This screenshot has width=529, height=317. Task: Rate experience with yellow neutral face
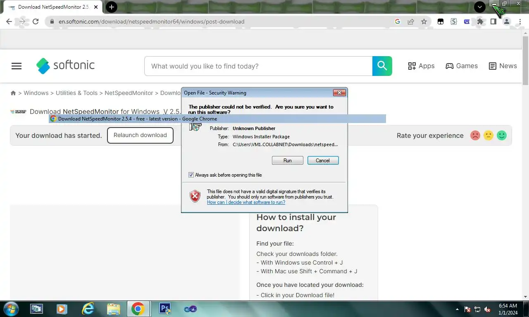(x=488, y=135)
